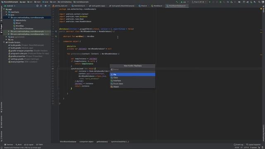This screenshot has width=265, height=149.
Task: Open build.gradle (Project) file
Action: point(26,45)
